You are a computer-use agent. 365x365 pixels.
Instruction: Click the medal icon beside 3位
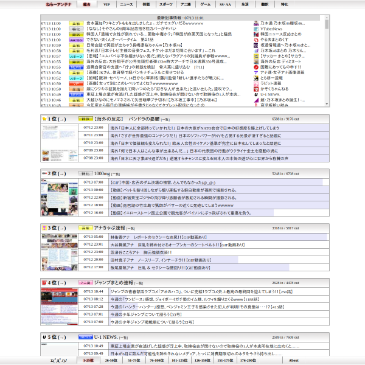point(44,228)
